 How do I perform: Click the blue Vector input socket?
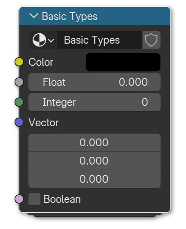pos(19,122)
